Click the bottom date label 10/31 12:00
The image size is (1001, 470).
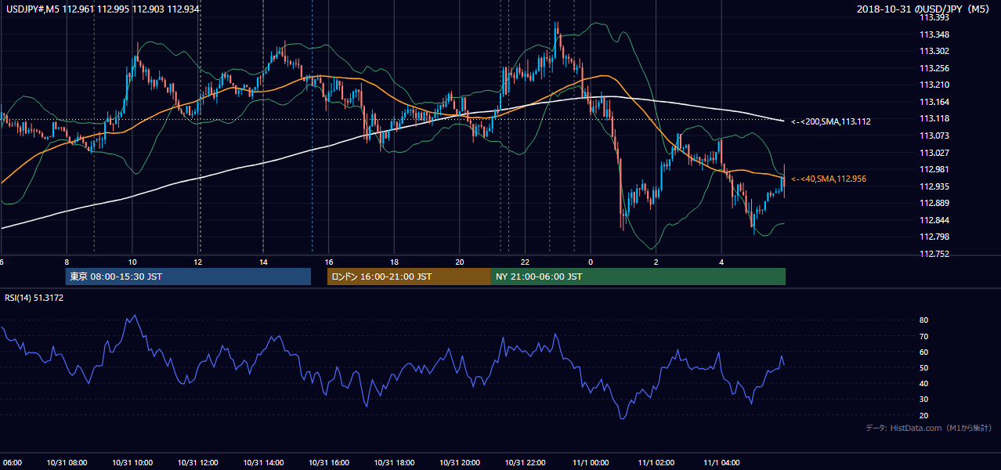coord(198,463)
